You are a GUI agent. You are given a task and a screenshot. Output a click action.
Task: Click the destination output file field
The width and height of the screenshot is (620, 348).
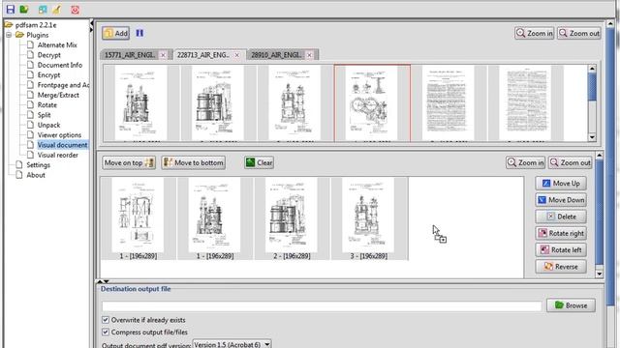coord(322,305)
